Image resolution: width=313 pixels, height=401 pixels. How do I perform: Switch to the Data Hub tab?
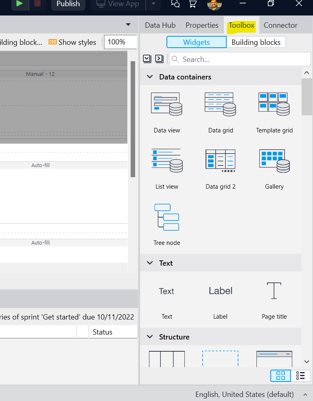160,25
